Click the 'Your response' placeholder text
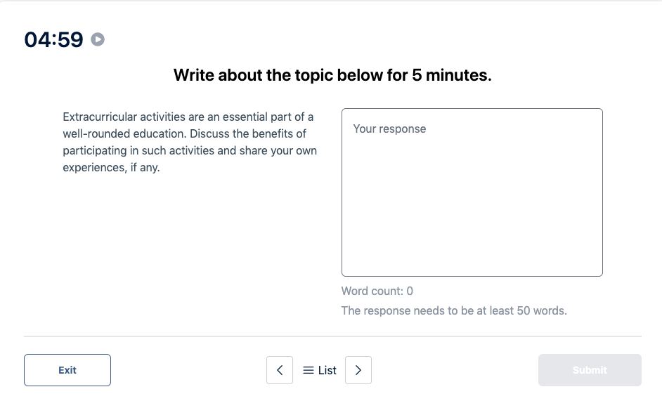The image size is (662, 401). [x=390, y=129]
